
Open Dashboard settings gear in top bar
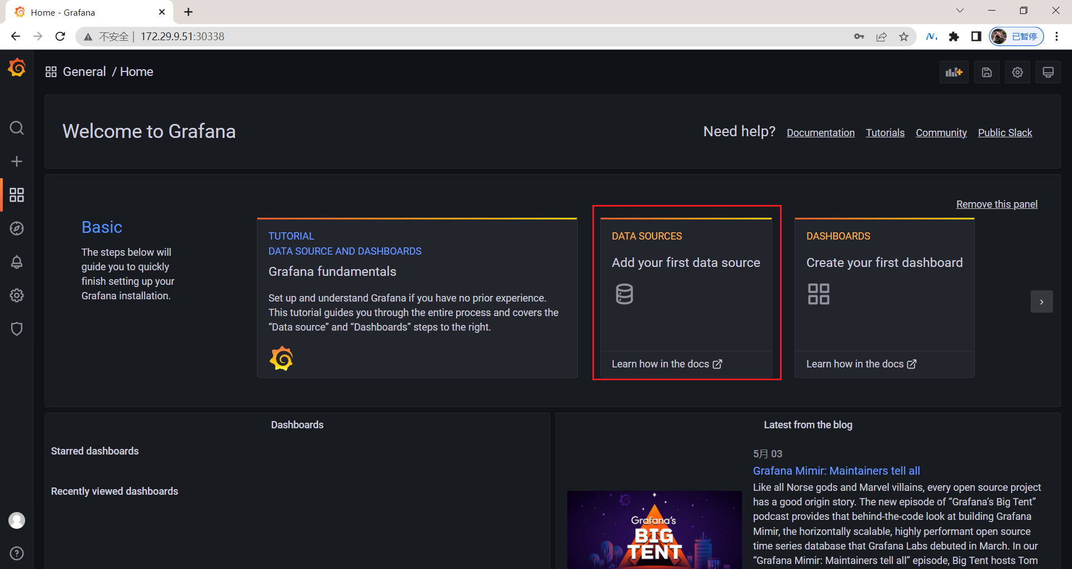click(1017, 72)
